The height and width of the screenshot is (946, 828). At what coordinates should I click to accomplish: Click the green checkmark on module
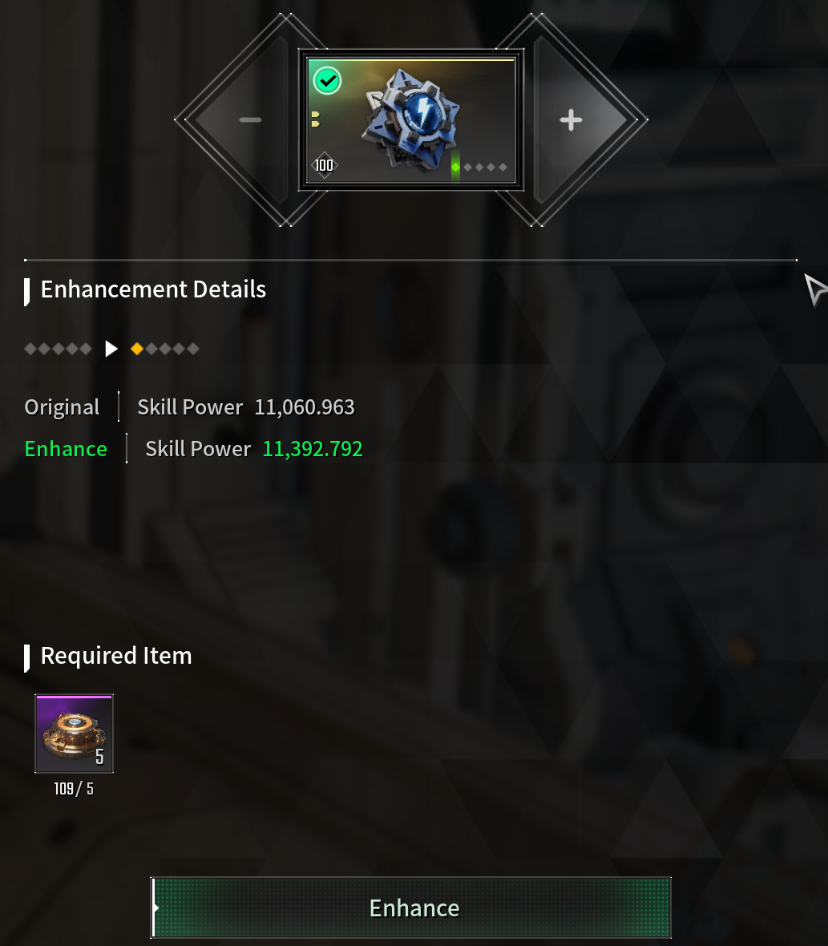(328, 81)
